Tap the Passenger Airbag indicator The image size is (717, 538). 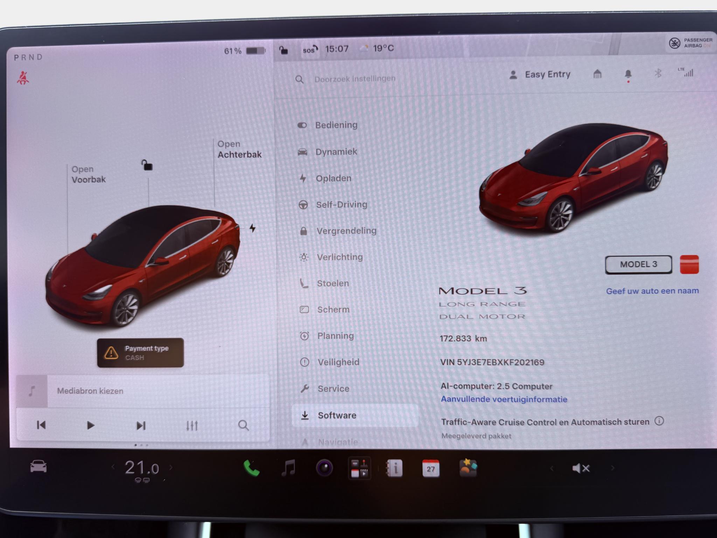coord(690,43)
